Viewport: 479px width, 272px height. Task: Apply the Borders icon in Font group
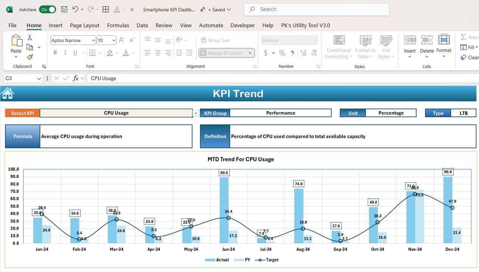[92, 53]
